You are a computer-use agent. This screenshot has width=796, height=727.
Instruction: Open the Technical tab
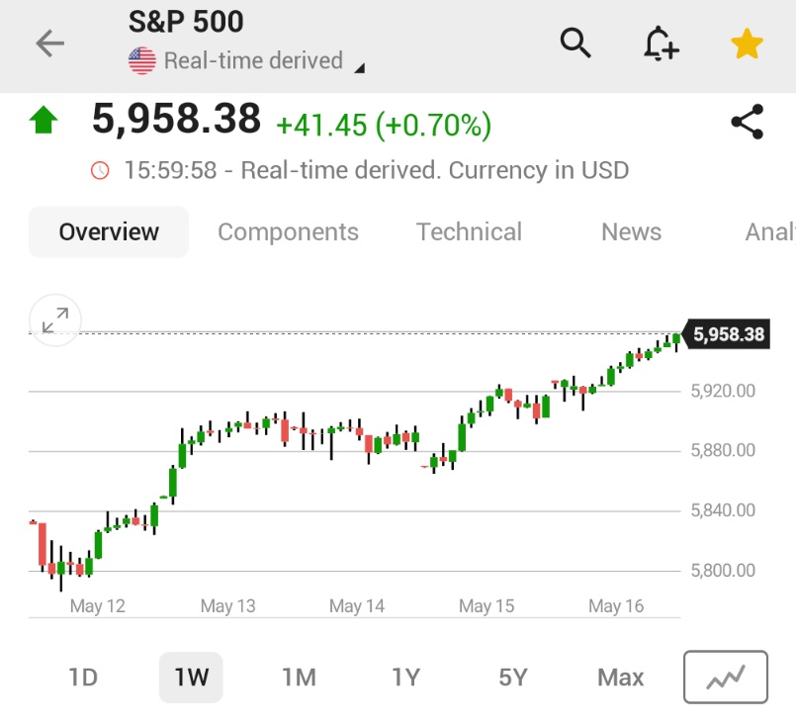tap(469, 232)
